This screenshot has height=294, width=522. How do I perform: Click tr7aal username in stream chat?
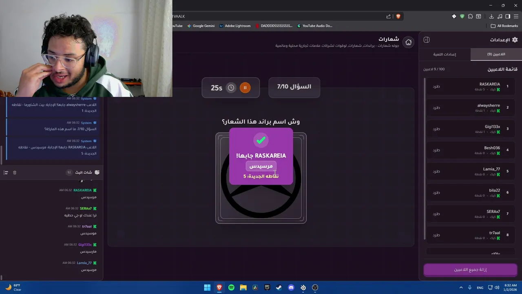point(87,226)
